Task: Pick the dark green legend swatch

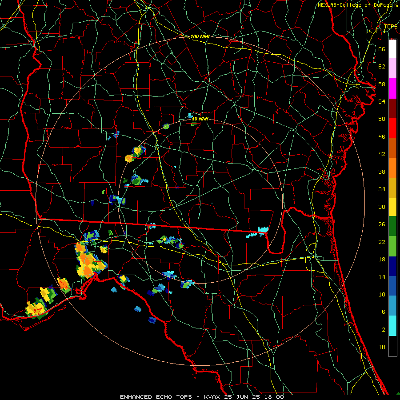Action: click(x=392, y=226)
